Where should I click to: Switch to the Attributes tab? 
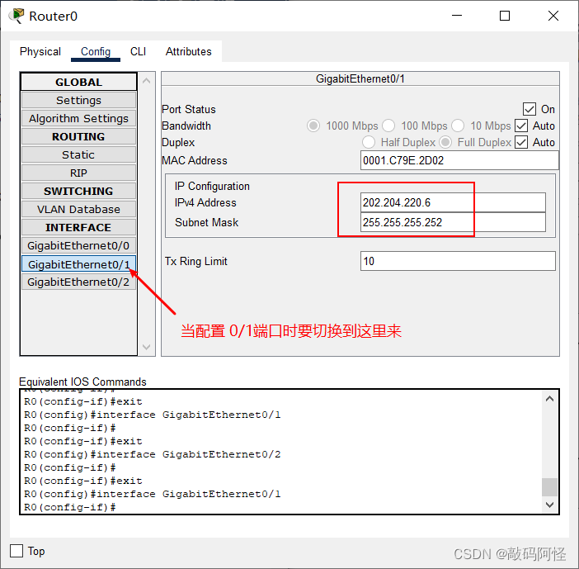click(188, 51)
